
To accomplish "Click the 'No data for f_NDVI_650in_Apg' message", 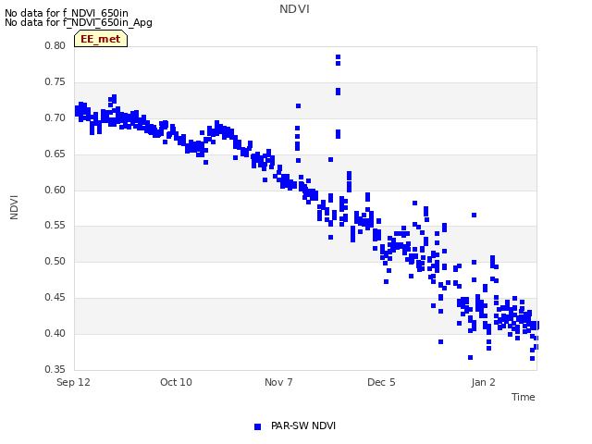I will [79, 22].
